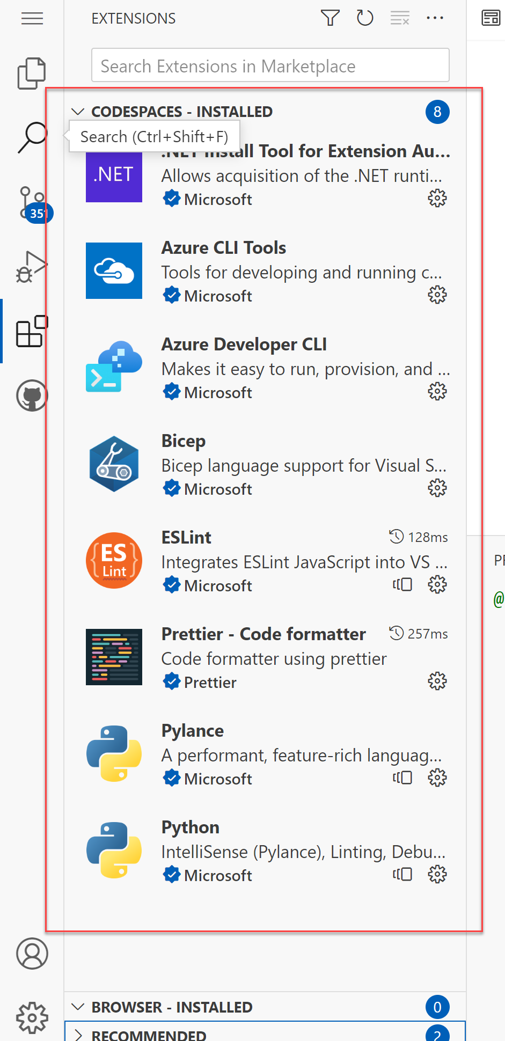Viewport: 505px width, 1041px height.
Task: Click the Search Extensions in Marketplace field
Action: coord(270,65)
